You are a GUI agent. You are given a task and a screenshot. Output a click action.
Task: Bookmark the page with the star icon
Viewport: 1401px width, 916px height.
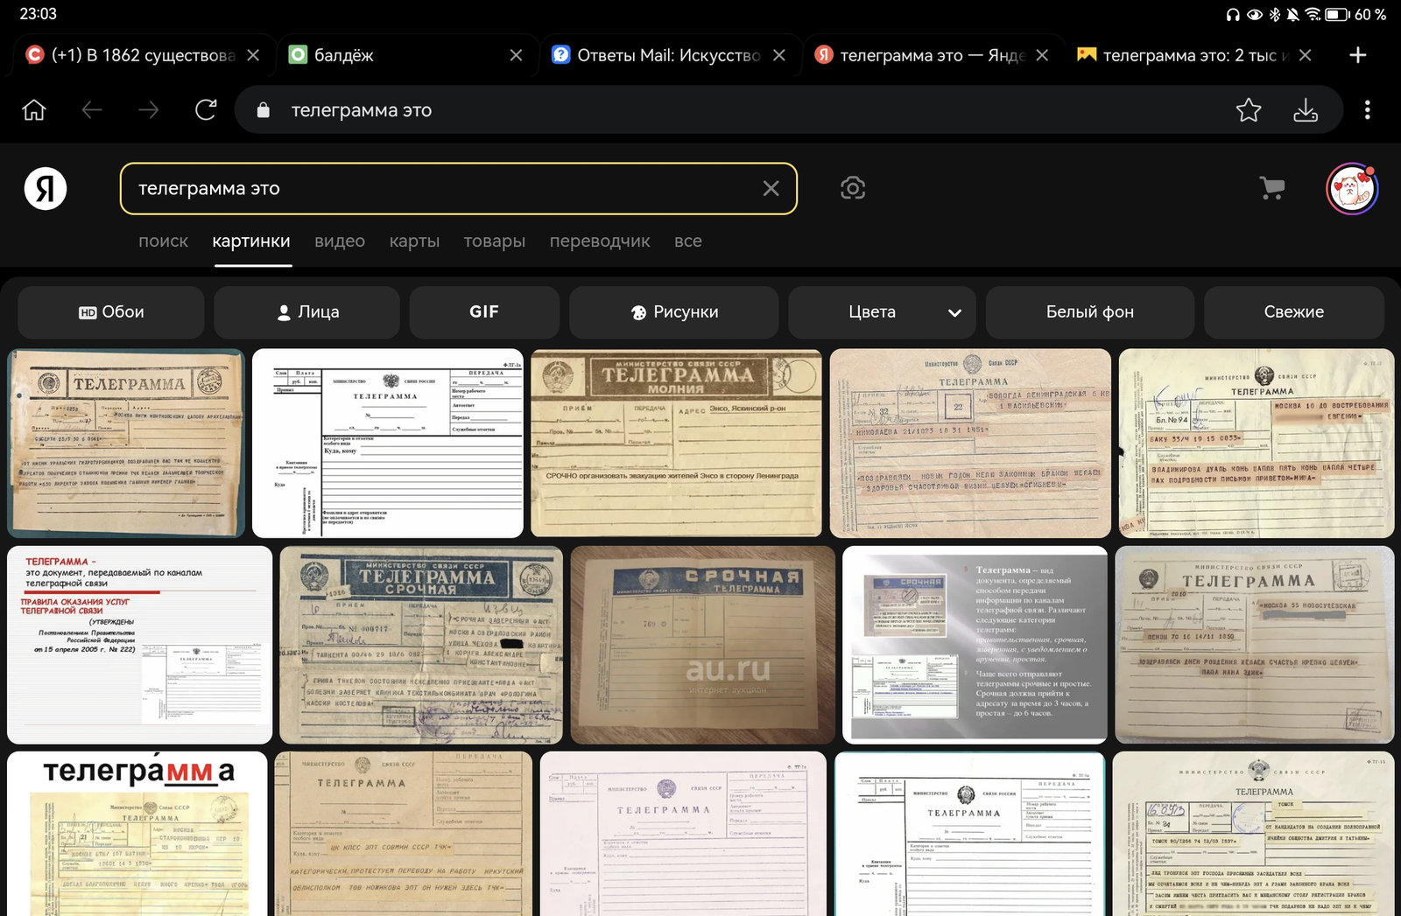pos(1249,110)
